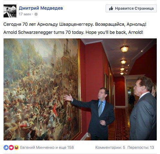This screenshot has width=160, height=154.
Task: Click the red heart Love reaction icon
Action: [x=11, y=148]
